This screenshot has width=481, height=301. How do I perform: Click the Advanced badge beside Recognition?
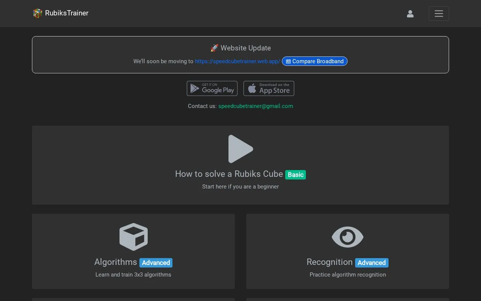pyautogui.click(x=372, y=263)
